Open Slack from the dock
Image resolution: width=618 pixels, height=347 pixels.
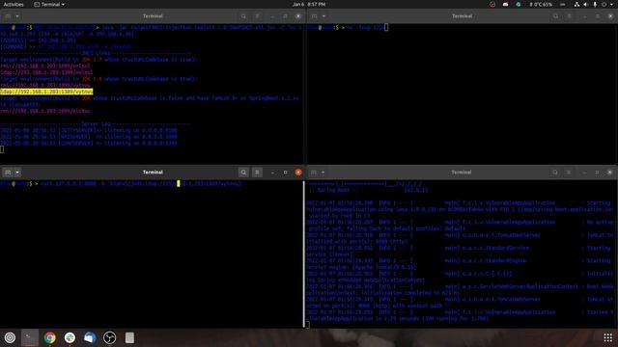coord(70,337)
